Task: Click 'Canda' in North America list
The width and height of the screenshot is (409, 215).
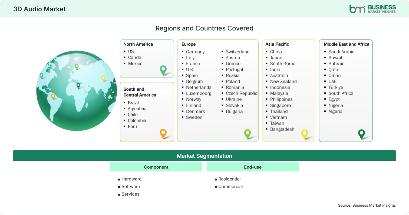Action: (135, 57)
